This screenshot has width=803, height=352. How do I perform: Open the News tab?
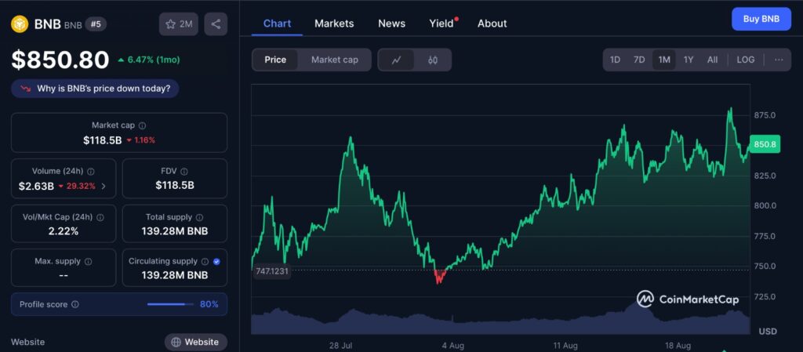click(x=392, y=24)
